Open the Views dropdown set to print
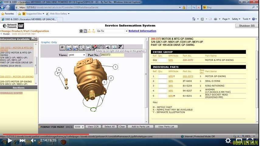 [x=77, y=55]
